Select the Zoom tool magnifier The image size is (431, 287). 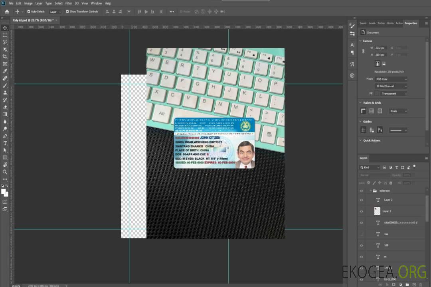[x=5, y=172]
